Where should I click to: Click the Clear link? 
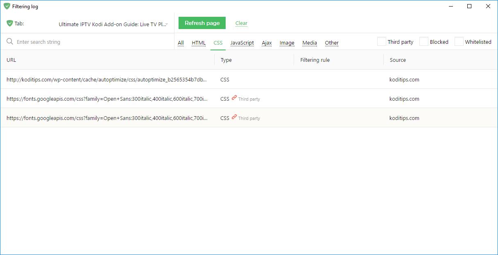(241, 23)
